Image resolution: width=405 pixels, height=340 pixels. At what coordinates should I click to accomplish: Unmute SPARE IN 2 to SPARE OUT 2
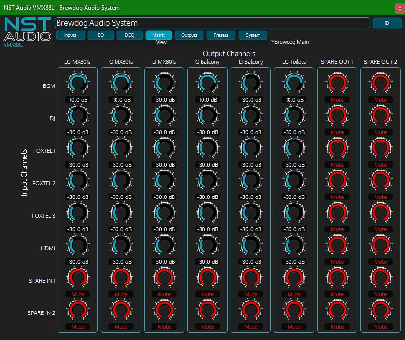click(x=380, y=327)
